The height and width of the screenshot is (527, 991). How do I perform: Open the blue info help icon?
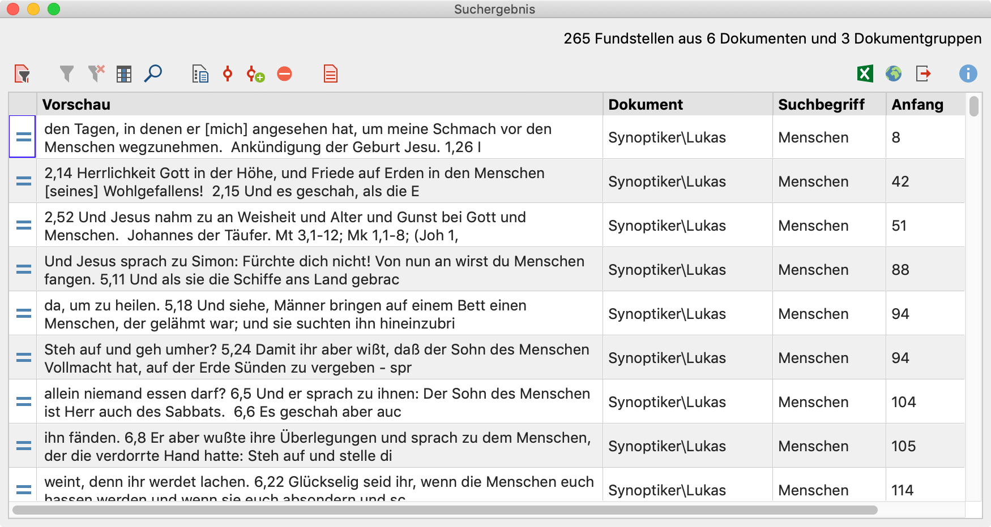pos(968,74)
